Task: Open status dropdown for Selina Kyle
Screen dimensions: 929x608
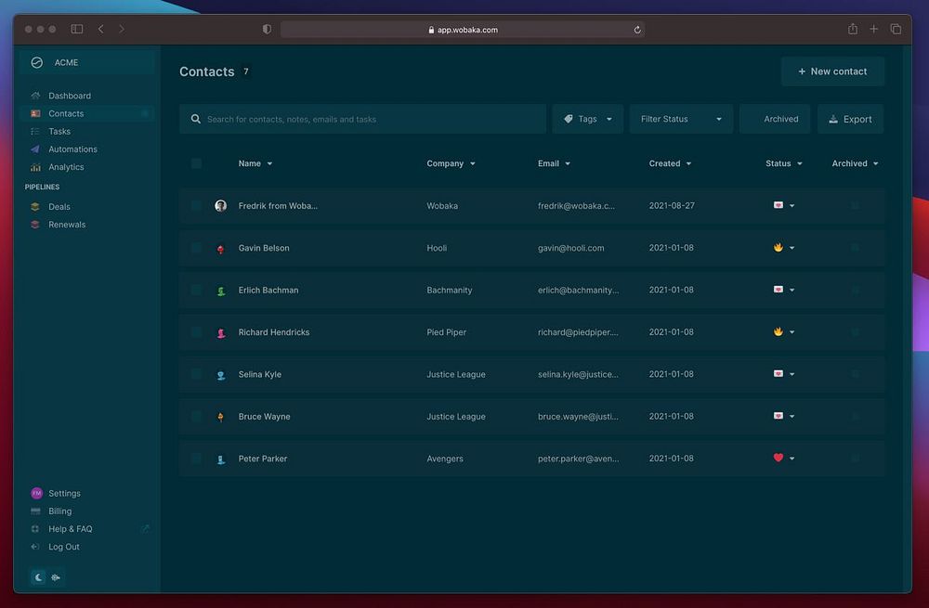Action: point(791,374)
